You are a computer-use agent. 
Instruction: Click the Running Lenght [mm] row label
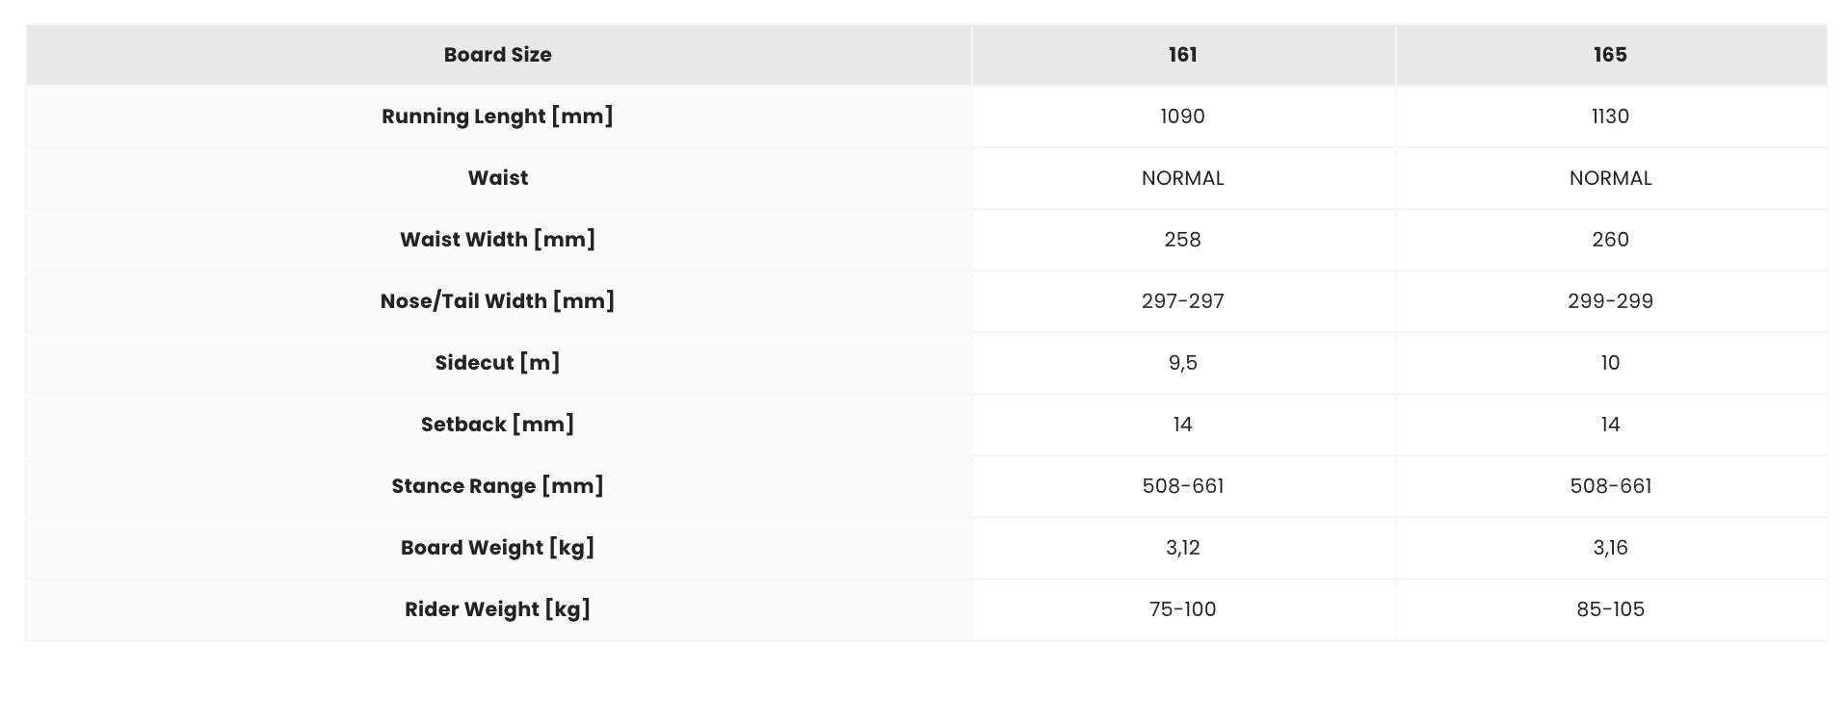point(497,116)
